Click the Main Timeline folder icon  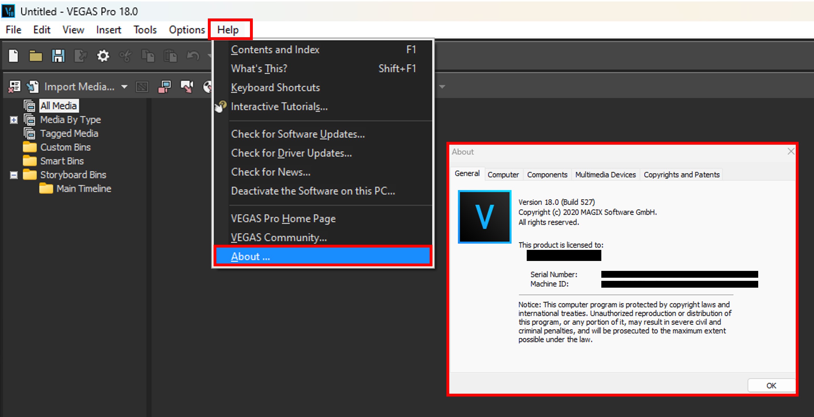click(x=46, y=188)
